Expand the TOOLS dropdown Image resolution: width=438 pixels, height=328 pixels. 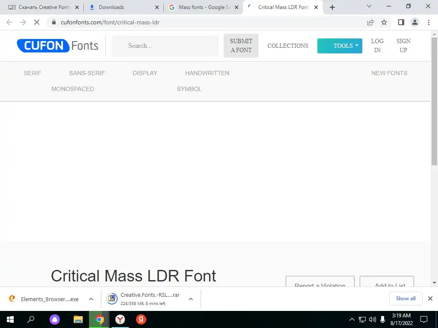tap(340, 46)
